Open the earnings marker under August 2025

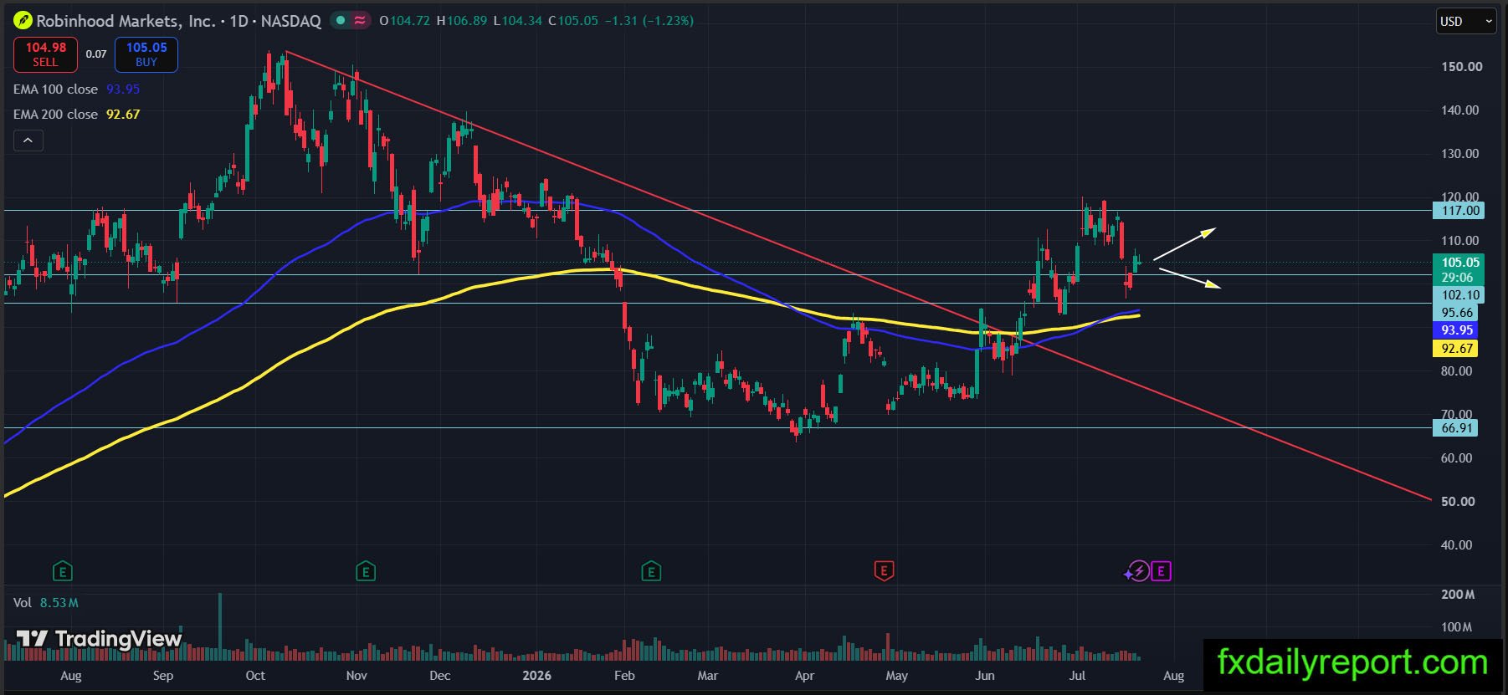[63, 571]
